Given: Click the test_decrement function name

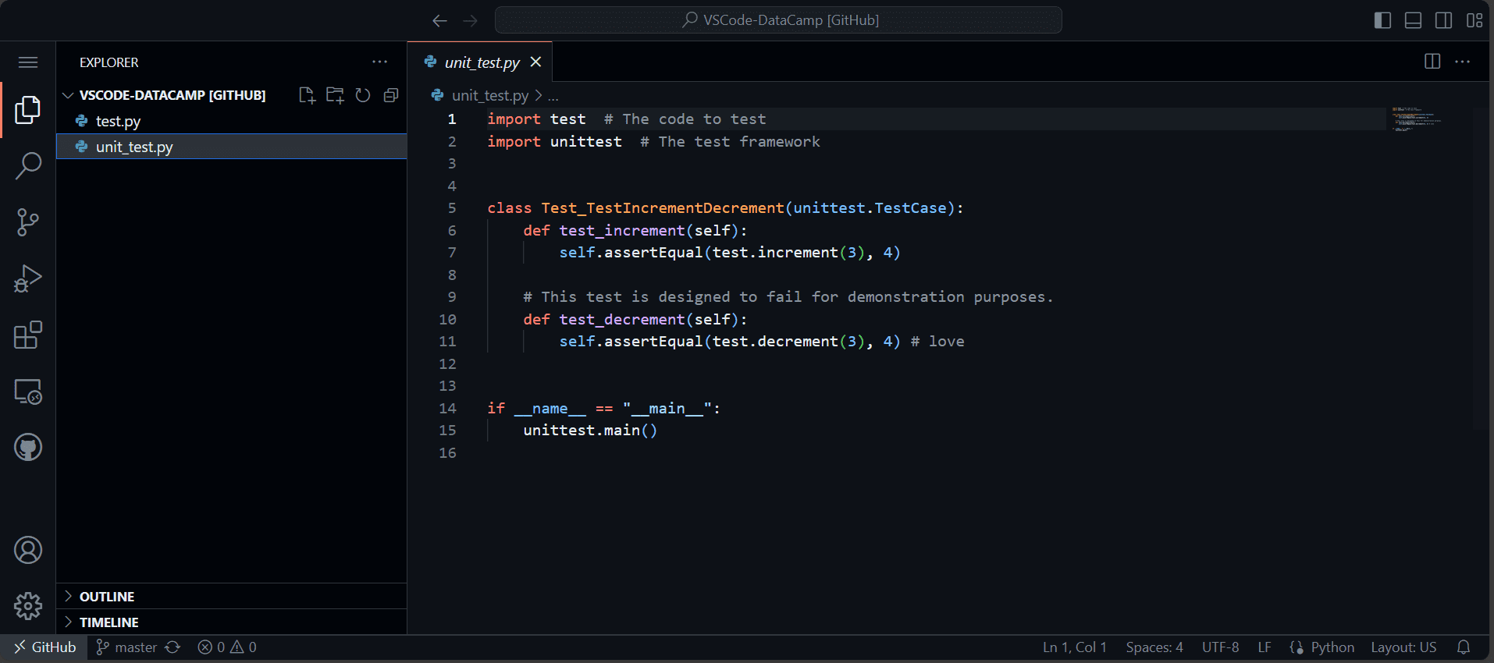Looking at the screenshot, I should 622,319.
